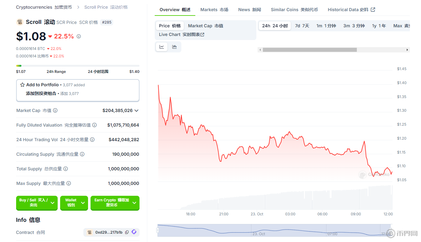421x242 pixels.
Task: Switch chart to Market Cap view
Action: pyautogui.click(x=205, y=26)
